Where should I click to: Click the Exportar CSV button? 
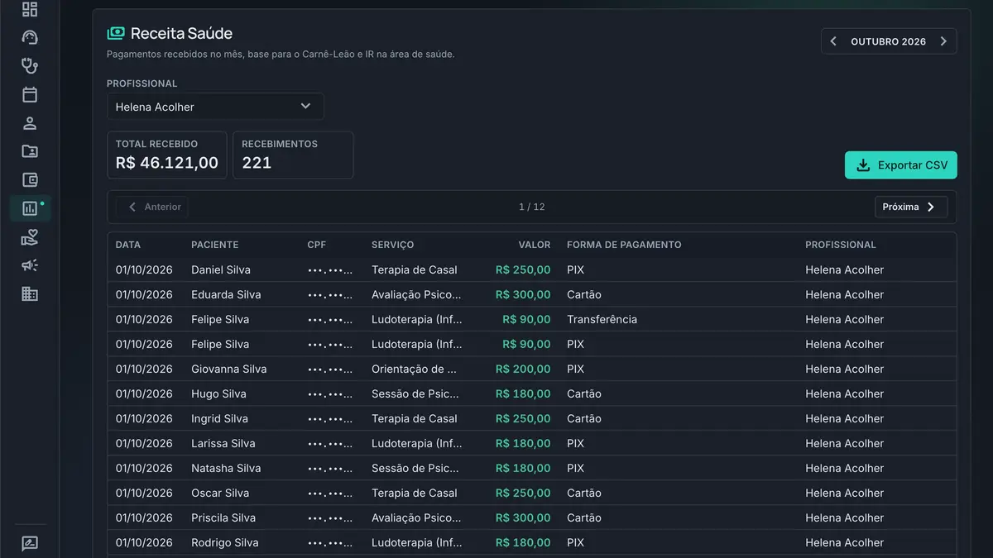[901, 165]
